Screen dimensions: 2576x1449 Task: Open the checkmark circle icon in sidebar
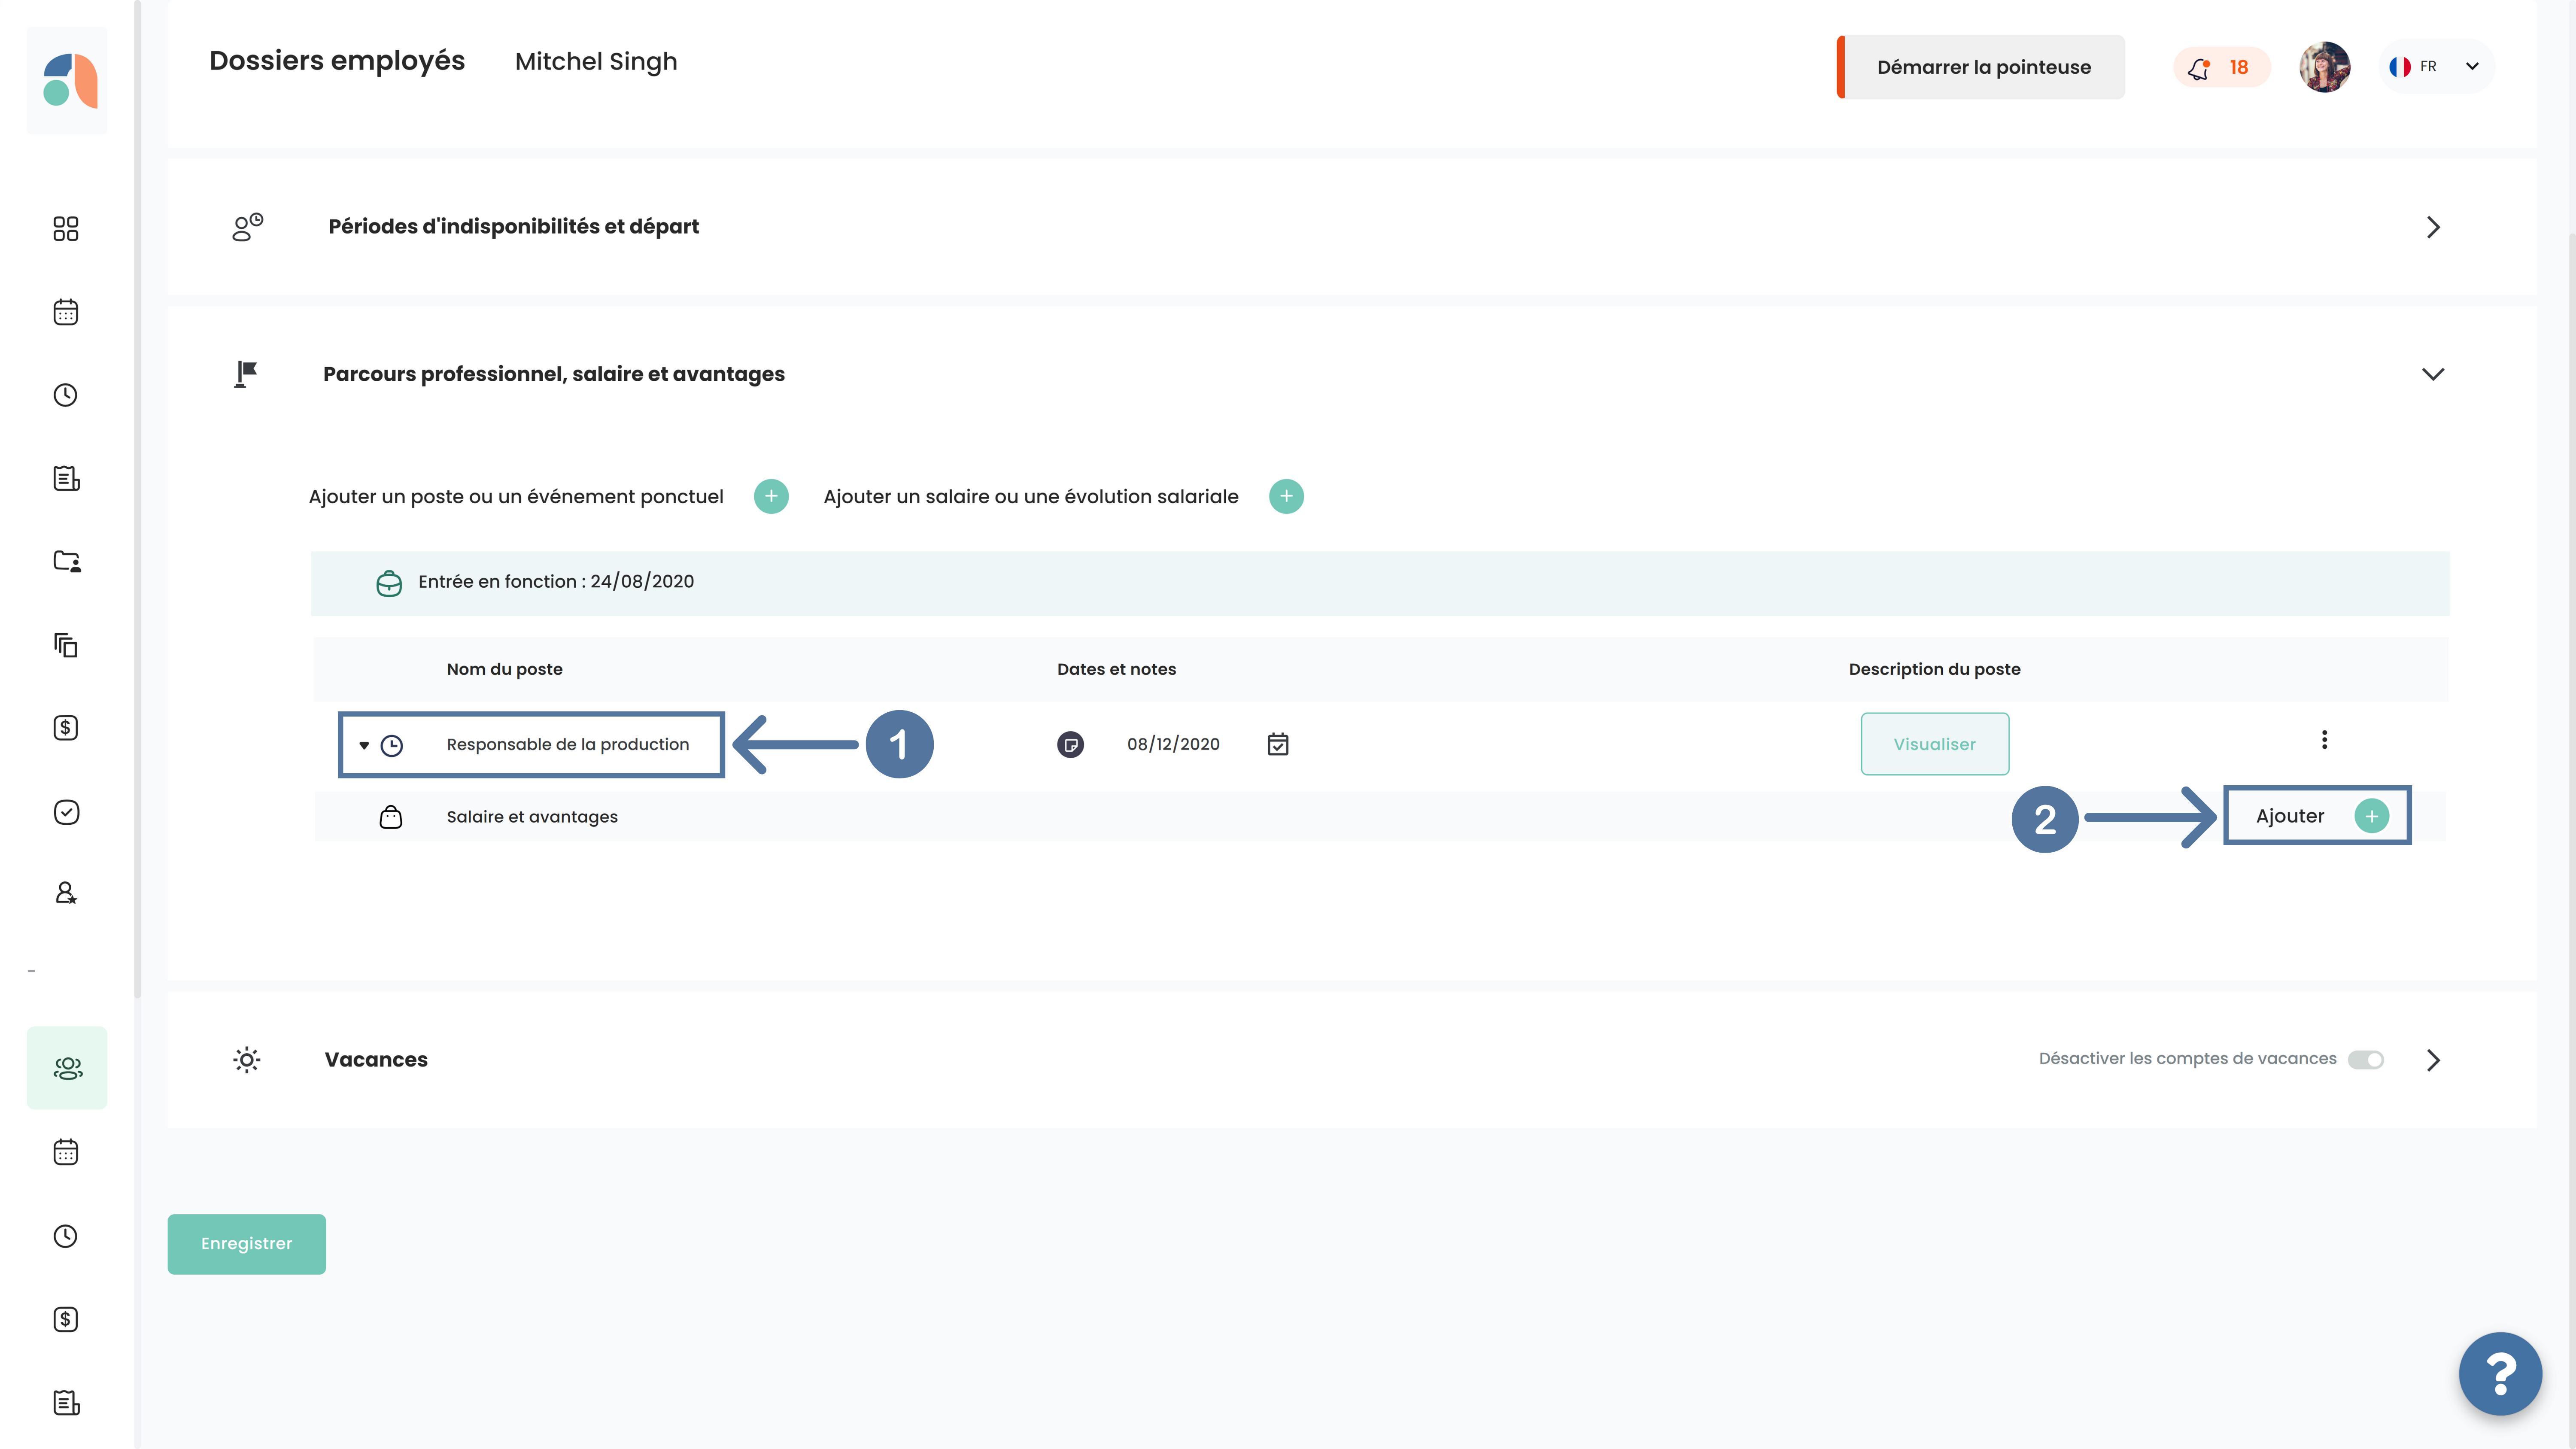[66, 811]
